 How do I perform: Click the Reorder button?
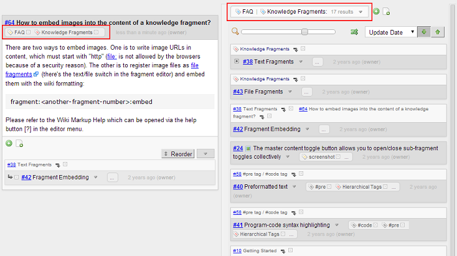[177, 154]
